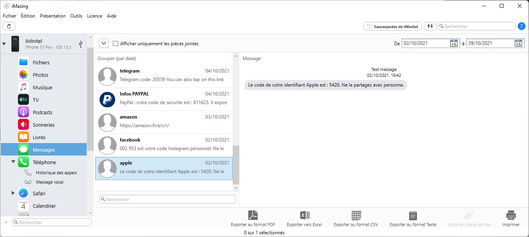Open the Fichiers folder icon in sidebar
Viewport: 529px width, 237px height.
coord(23,62)
